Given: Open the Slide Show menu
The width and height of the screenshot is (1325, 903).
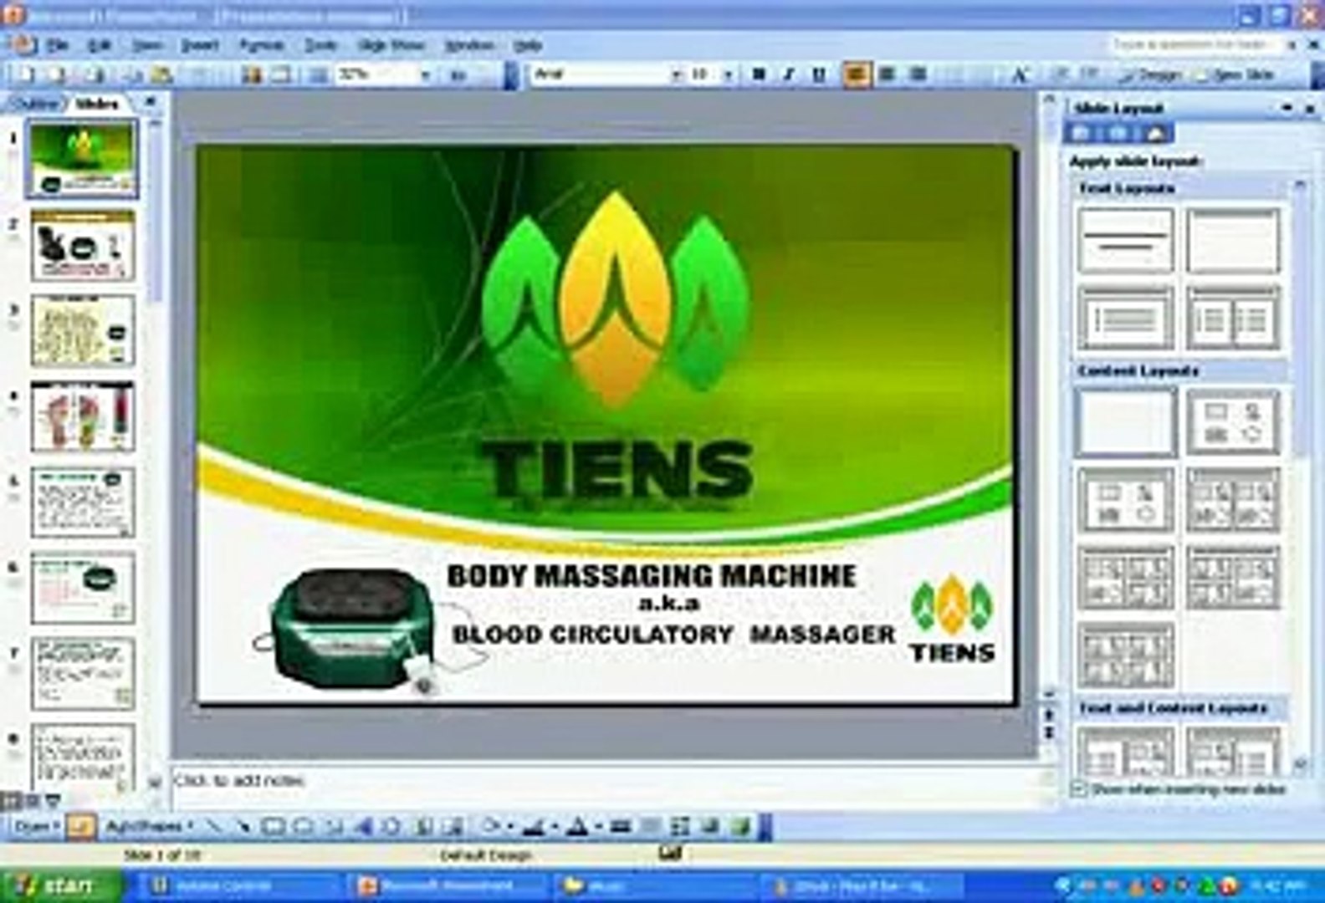Looking at the screenshot, I should pos(391,44).
